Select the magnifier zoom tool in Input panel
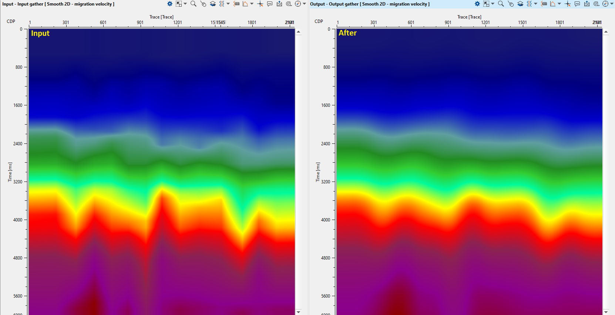The image size is (615, 315). (193, 4)
